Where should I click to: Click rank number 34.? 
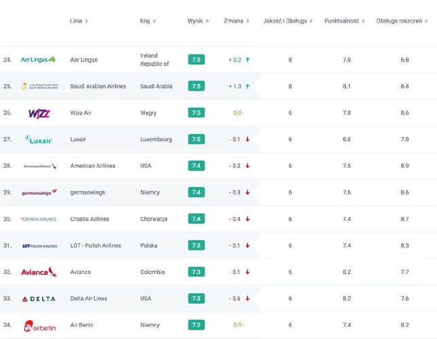(x=7, y=325)
